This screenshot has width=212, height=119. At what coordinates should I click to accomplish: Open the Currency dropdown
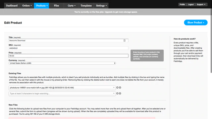click(x=62, y=63)
